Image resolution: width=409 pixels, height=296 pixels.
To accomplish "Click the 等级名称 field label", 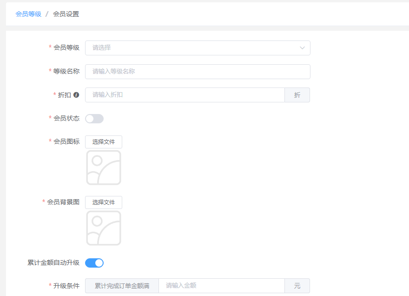I will 66,71.
